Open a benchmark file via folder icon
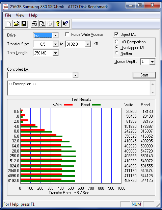 (16, 24)
